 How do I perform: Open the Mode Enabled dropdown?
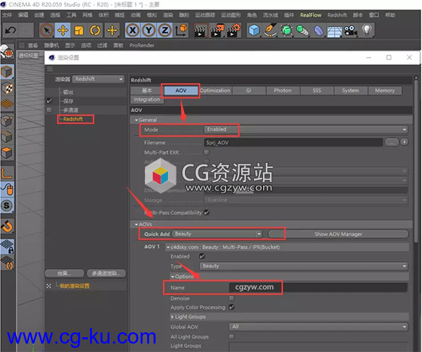(306, 129)
